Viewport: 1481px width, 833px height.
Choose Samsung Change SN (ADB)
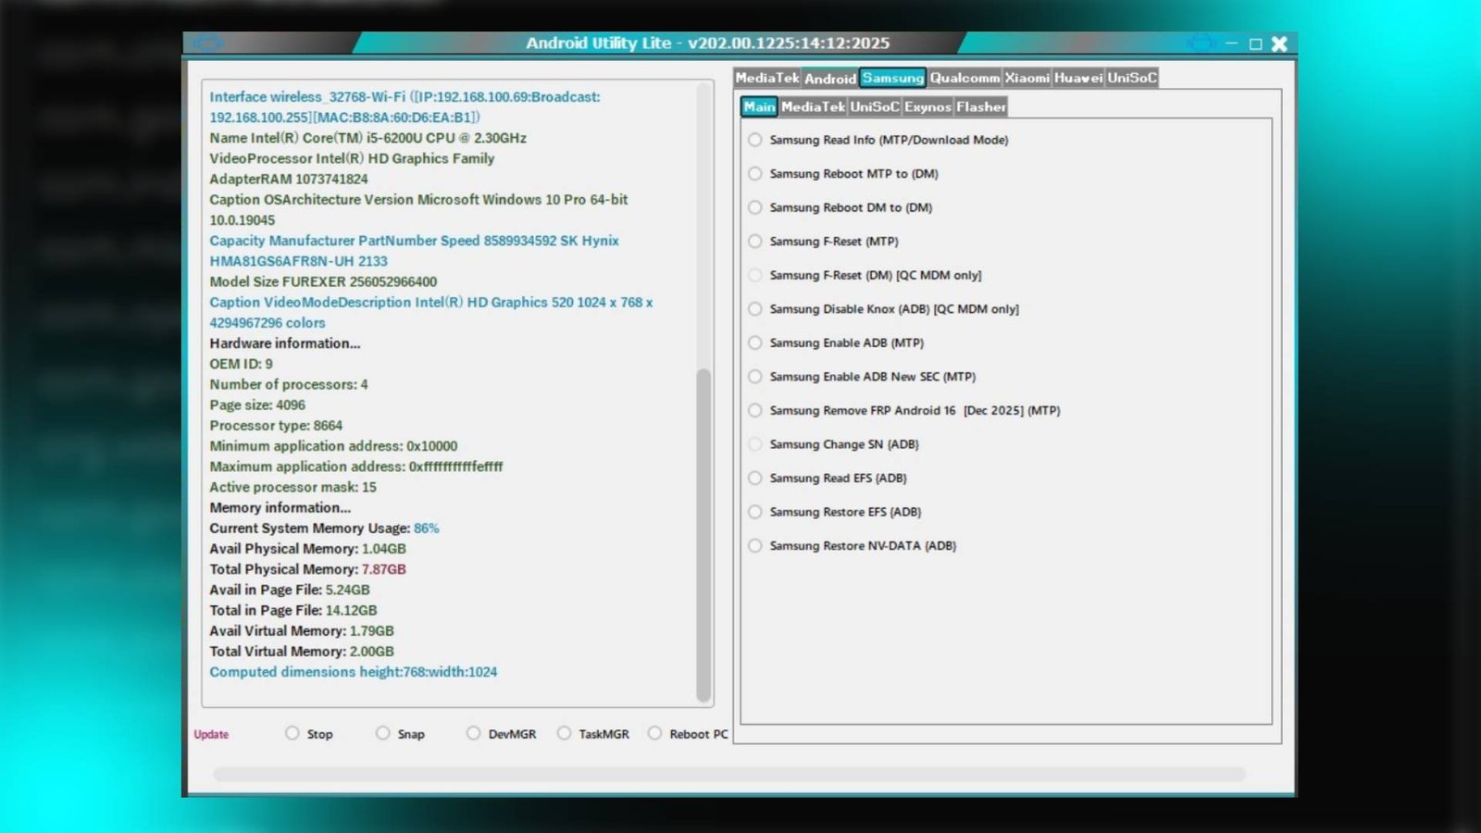point(754,444)
